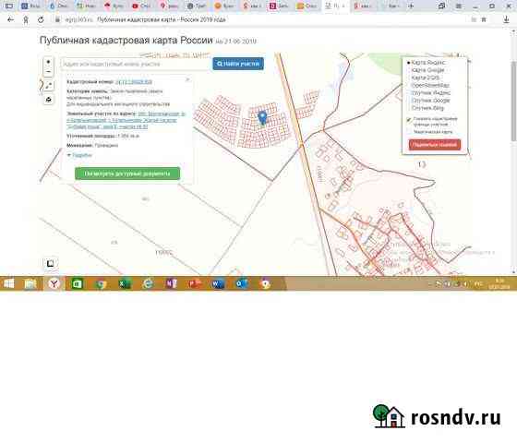Open the cadastral number link
Viewport: 517px width, 443px height.
(134, 82)
